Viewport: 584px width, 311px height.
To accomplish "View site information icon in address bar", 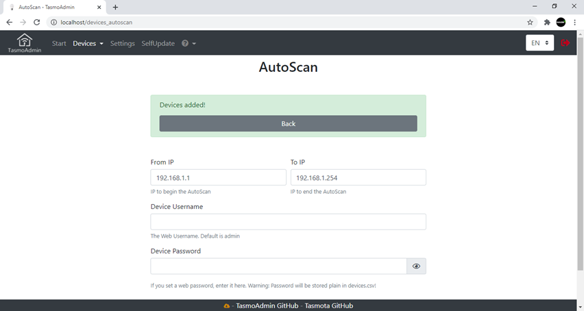I will coord(53,23).
